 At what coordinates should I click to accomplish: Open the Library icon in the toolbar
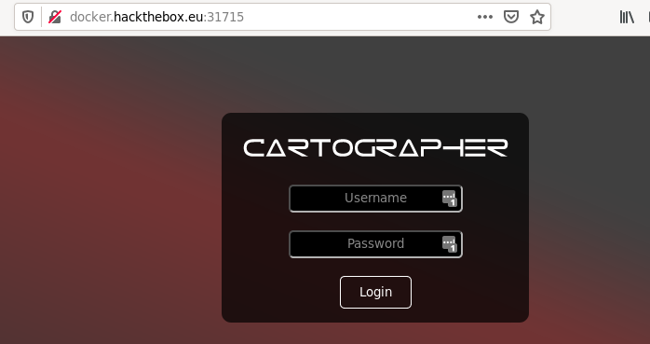pyautogui.click(x=627, y=17)
